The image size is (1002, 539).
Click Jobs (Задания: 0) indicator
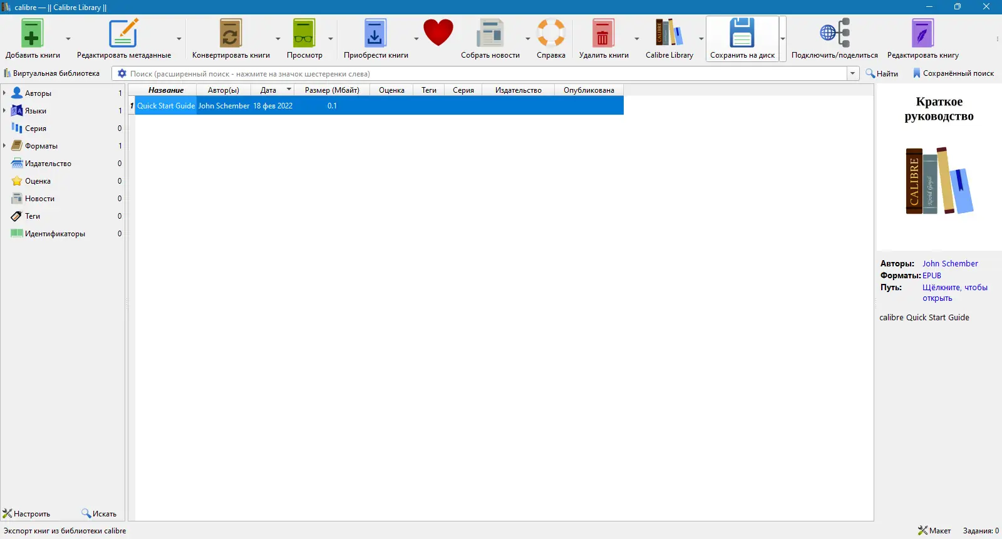click(x=981, y=531)
